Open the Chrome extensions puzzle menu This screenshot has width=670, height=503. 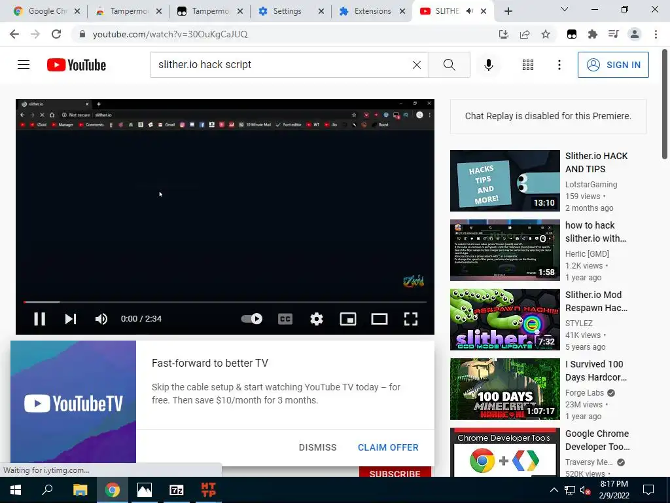click(x=593, y=34)
